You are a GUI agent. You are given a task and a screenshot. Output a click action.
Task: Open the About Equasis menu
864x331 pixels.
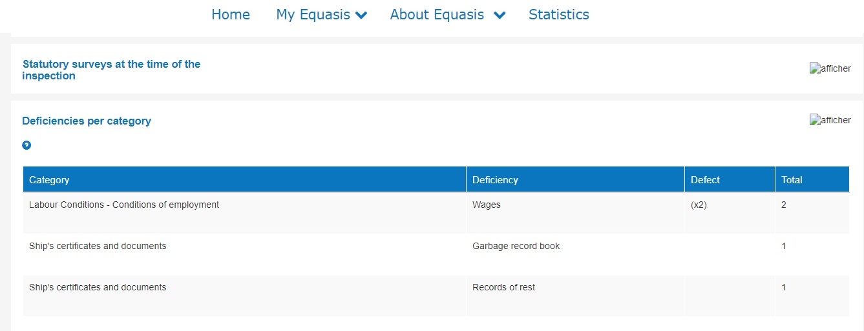click(437, 14)
